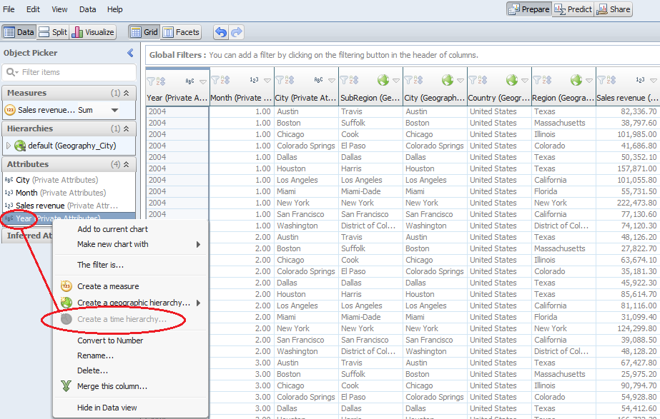Screen dimensions: 660x419
Task: Open the Share room
Action: click(x=614, y=9)
